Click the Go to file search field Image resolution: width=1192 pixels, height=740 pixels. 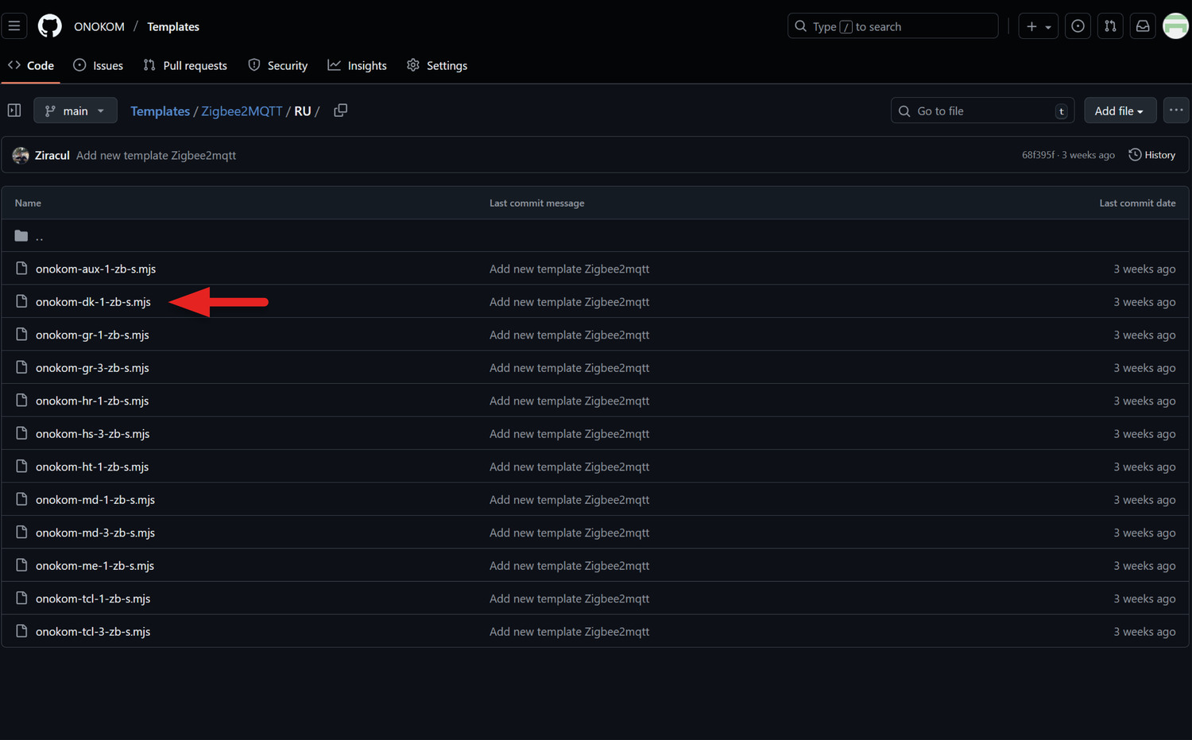[x=981, y=111]
